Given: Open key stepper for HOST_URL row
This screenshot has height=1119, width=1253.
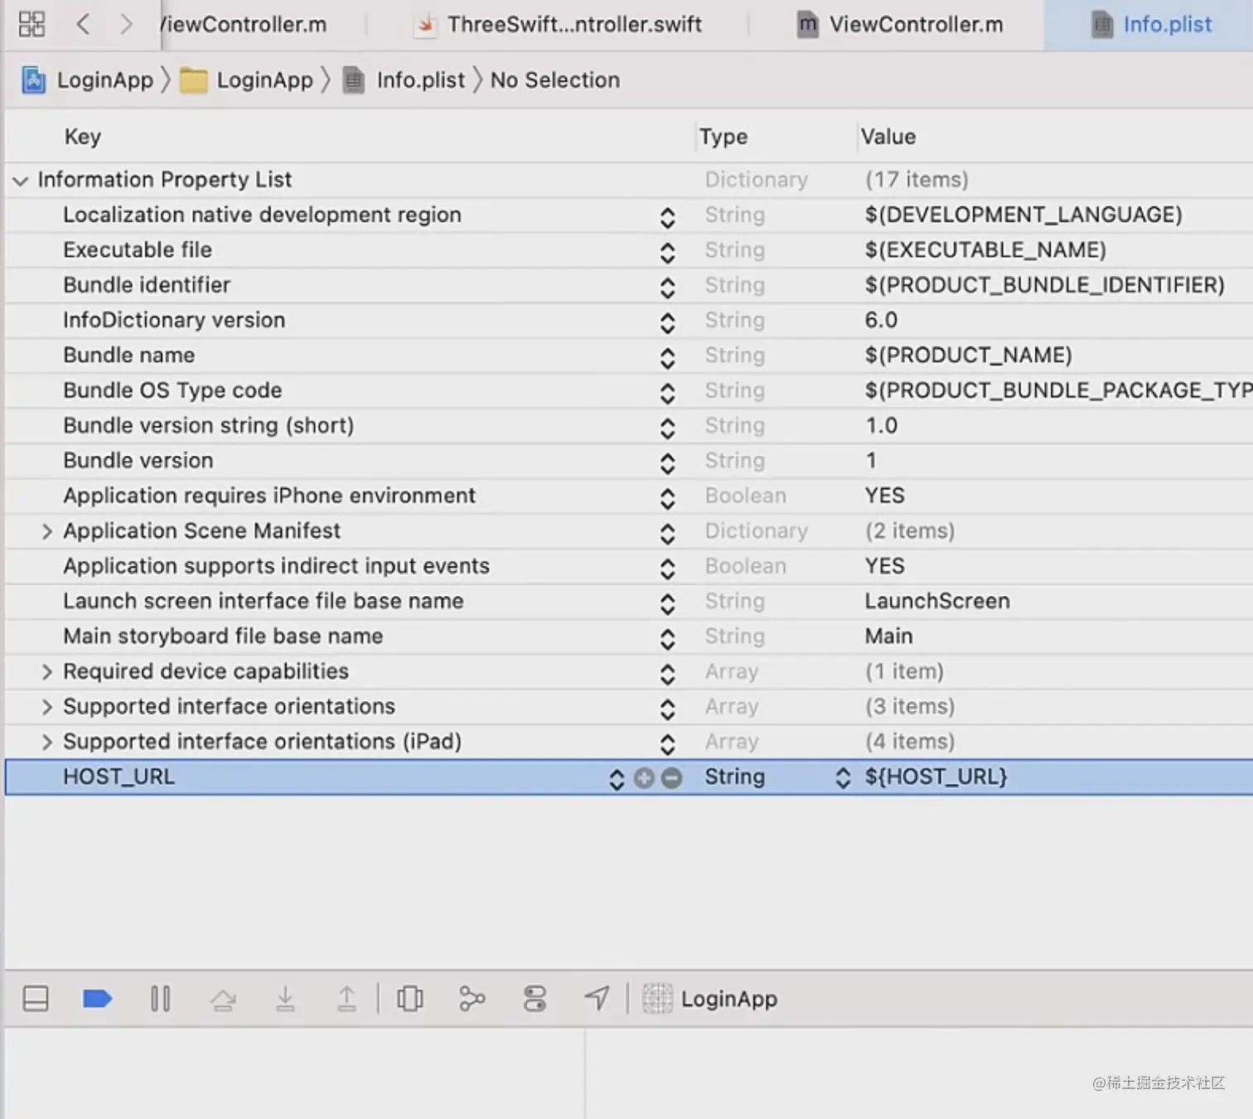Looking at the screenshot, I should coord(617,778).
